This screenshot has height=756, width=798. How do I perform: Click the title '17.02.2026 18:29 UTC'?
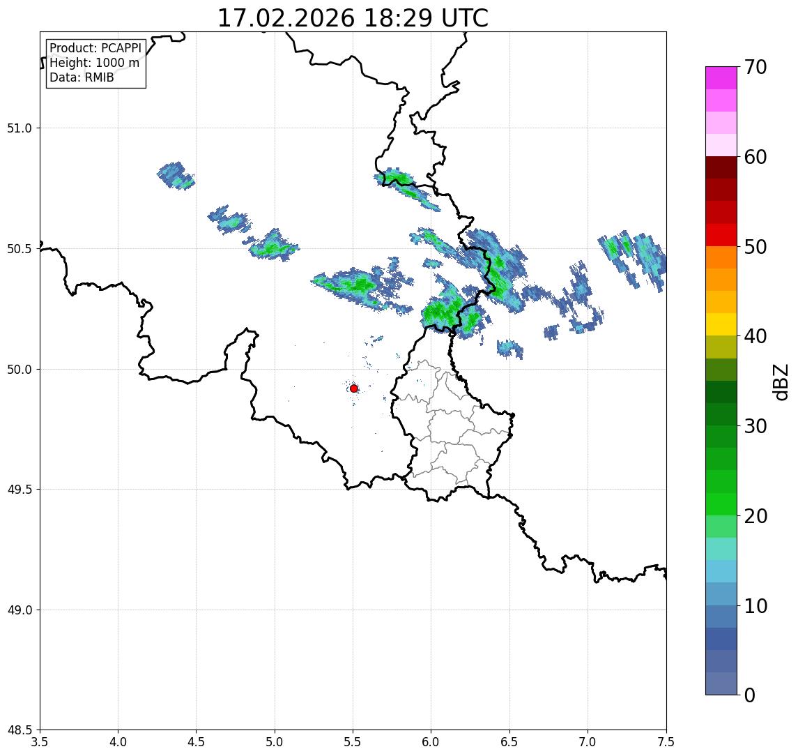click(x=353, y=18)
